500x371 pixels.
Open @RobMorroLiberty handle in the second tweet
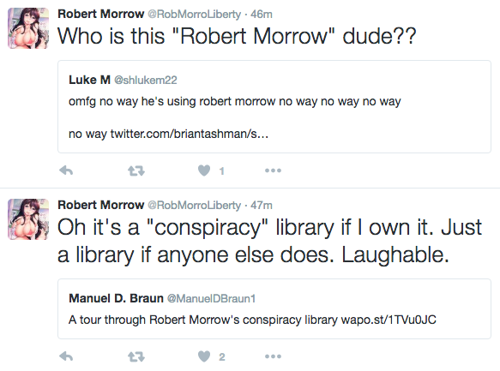tap(194, 206)
